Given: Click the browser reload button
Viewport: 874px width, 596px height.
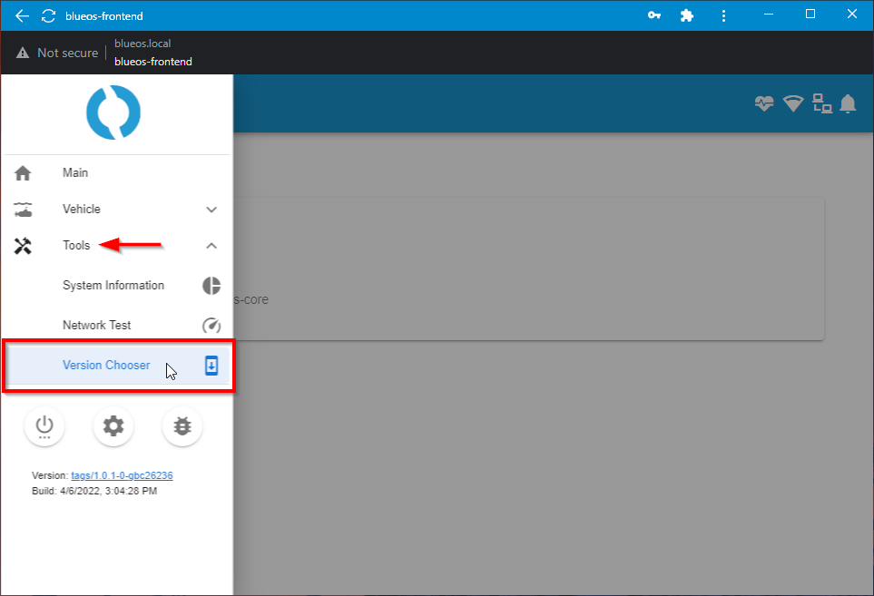Looking at the screenshot, I should pos(48,15).
